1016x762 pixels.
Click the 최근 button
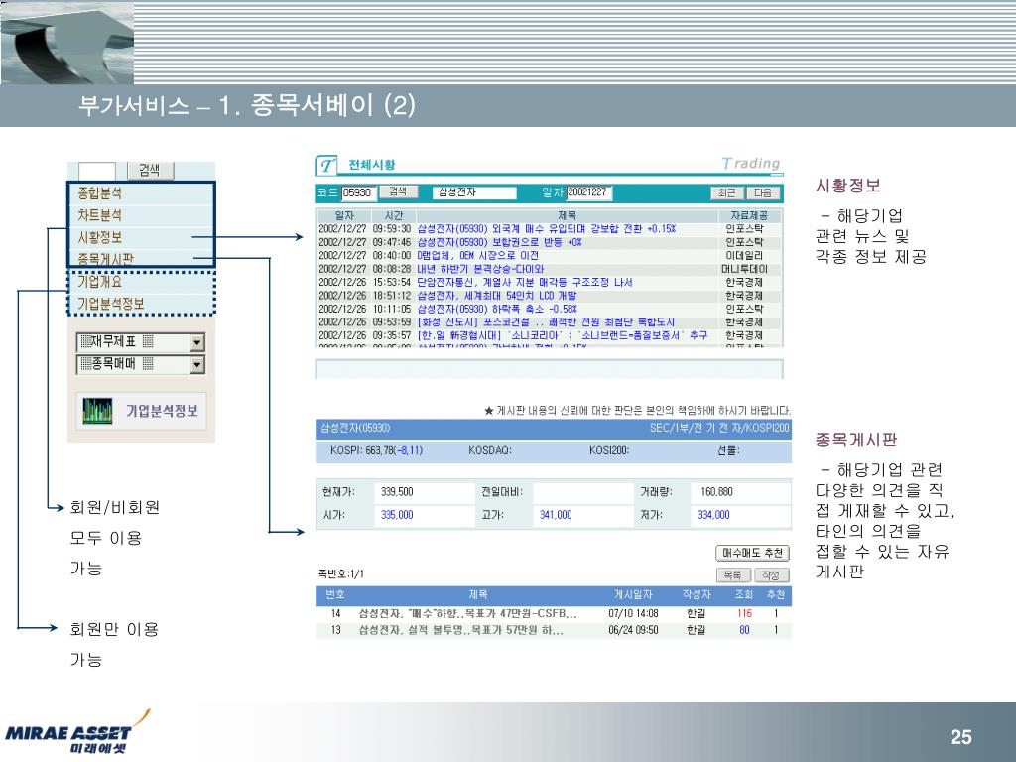tap(727, 192)
